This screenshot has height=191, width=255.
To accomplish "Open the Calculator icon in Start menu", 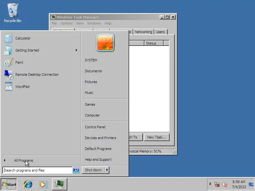I will [x=8, y=38].
